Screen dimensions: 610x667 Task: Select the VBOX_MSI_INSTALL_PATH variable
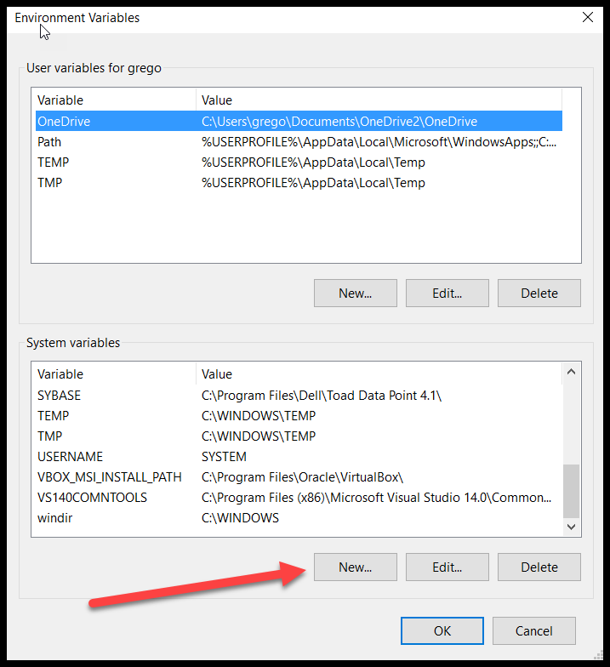click(299, 476)
